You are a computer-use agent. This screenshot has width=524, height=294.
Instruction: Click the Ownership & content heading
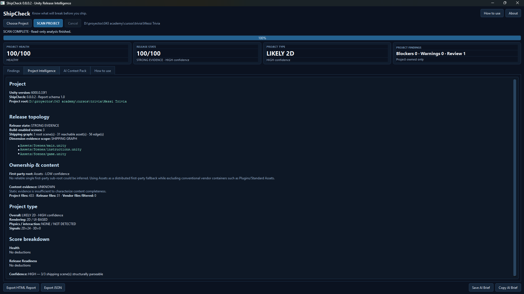[x=34, y=165]
